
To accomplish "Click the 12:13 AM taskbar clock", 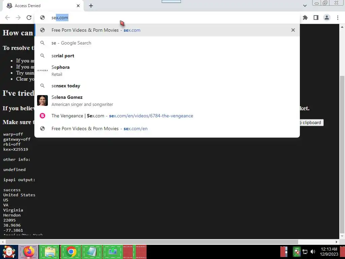I will 329,252.
